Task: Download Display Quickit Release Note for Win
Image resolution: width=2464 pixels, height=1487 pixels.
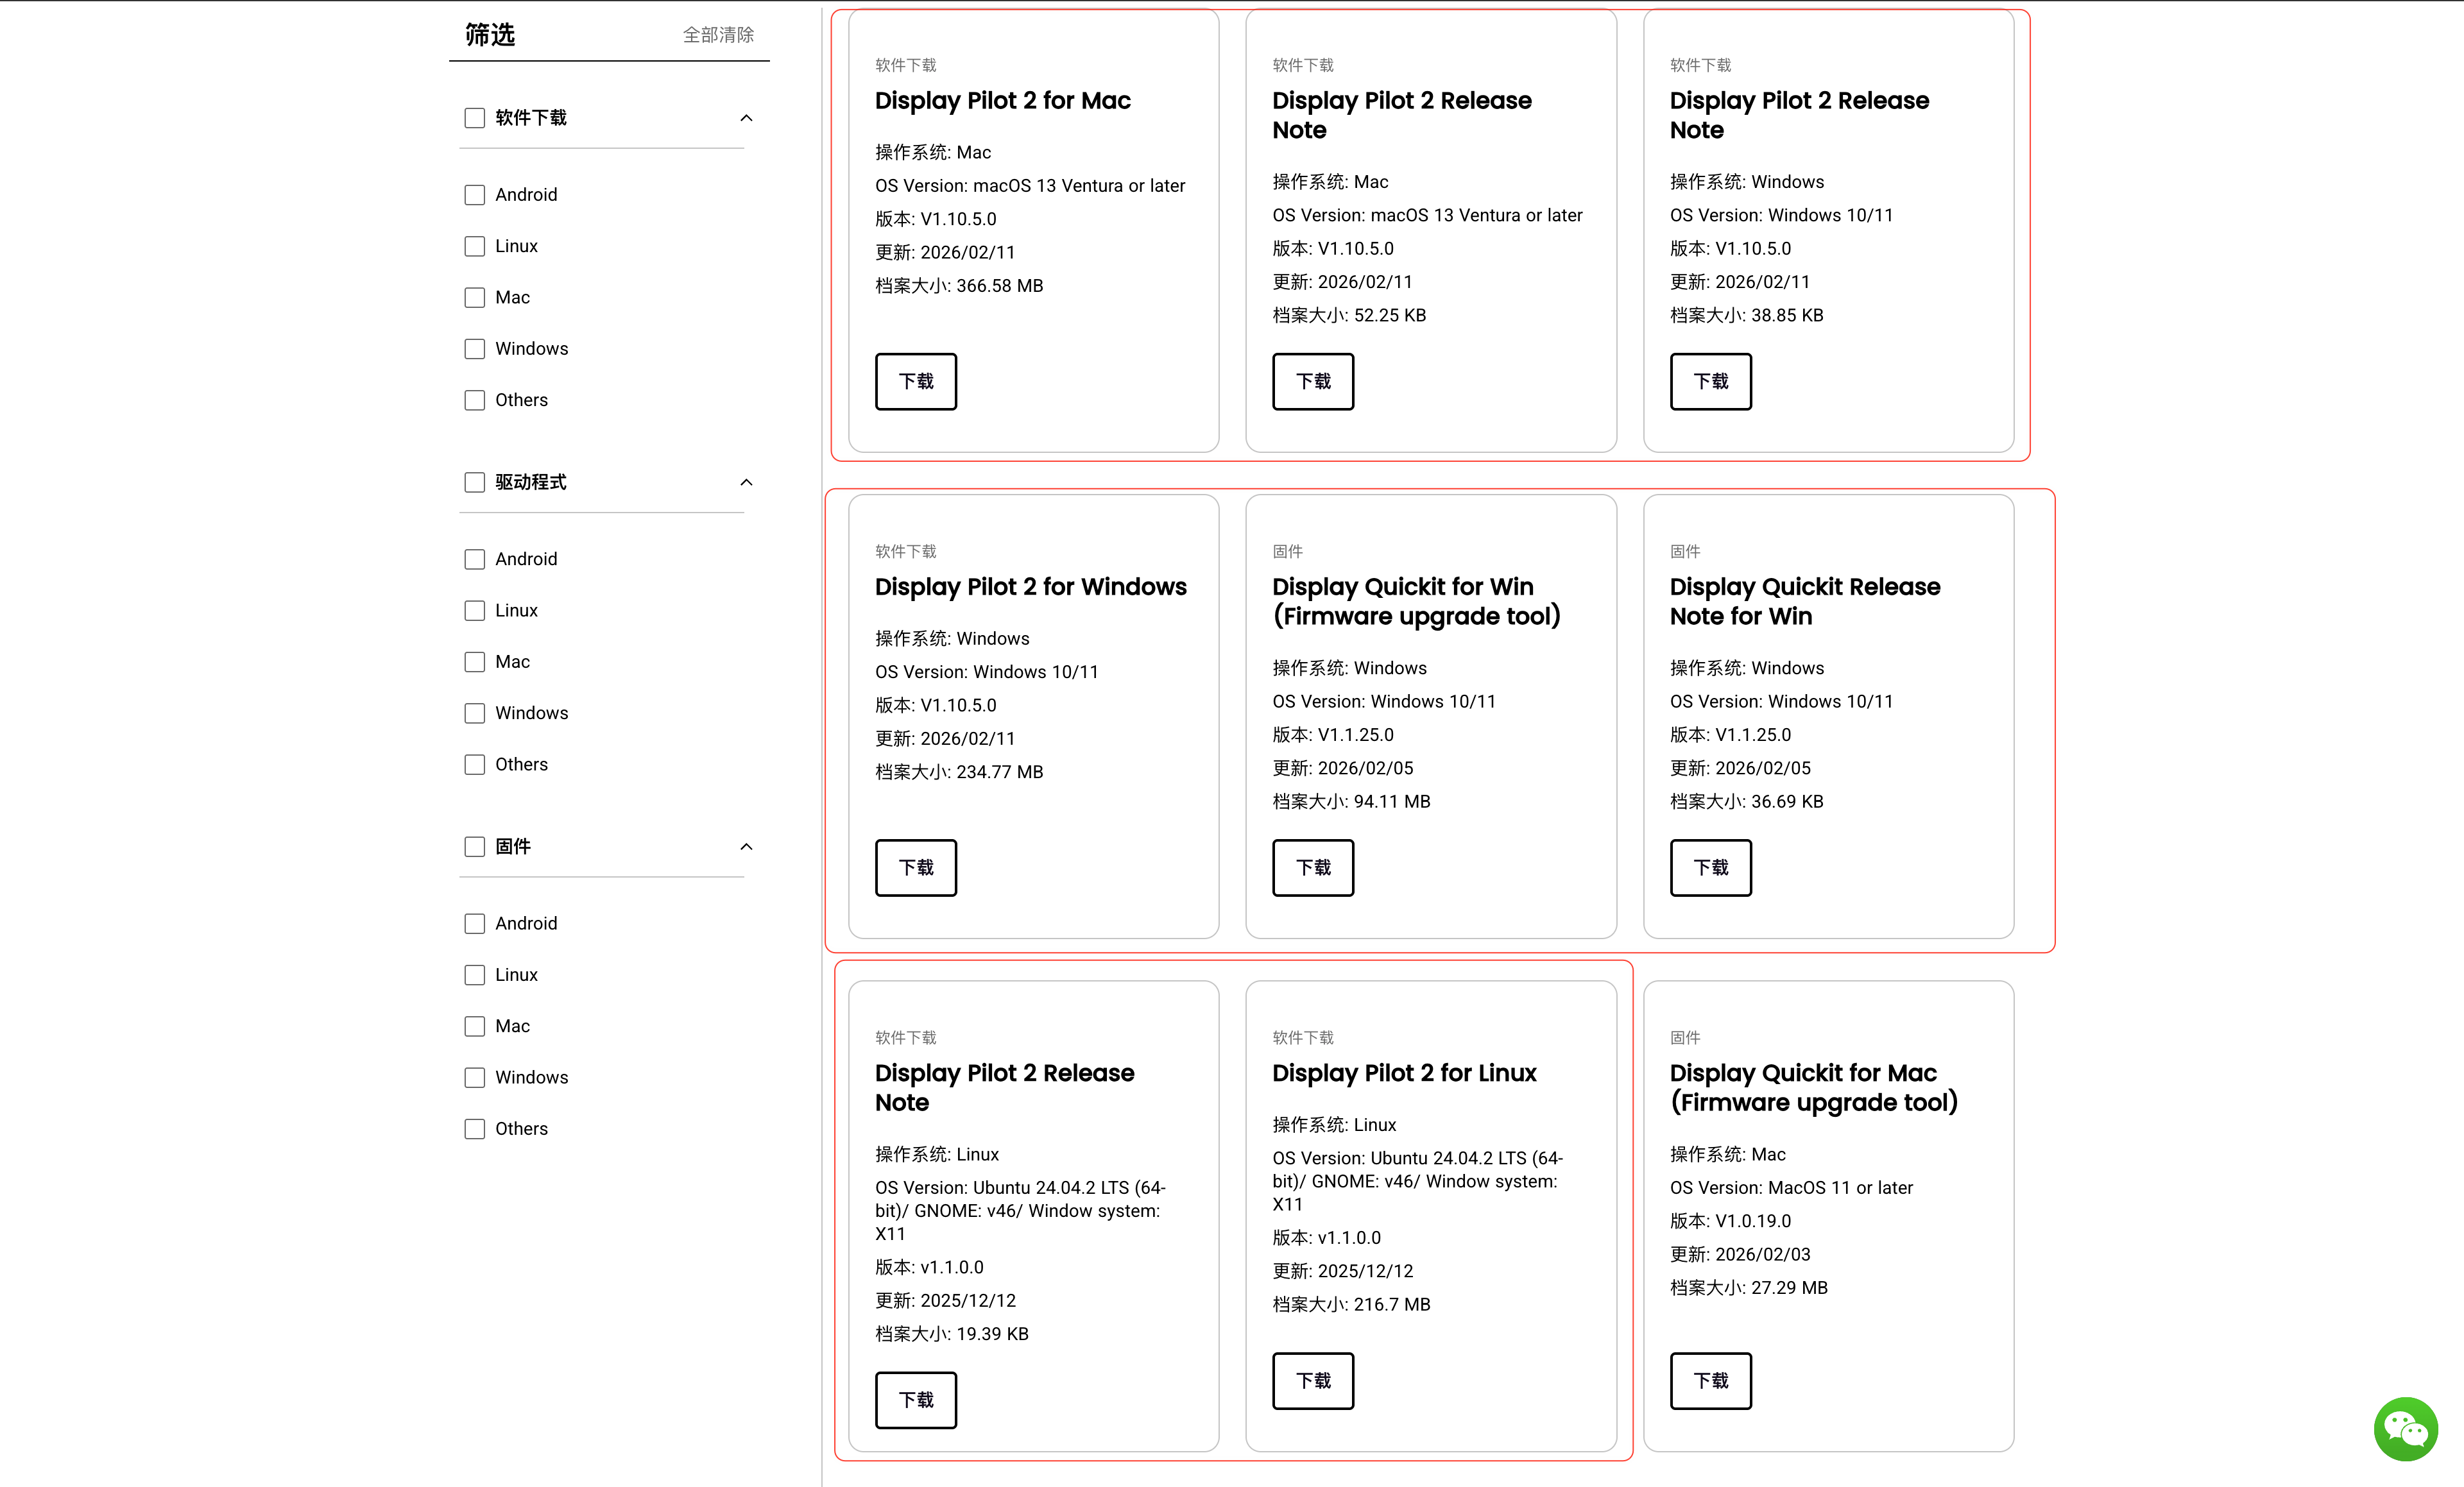Action: pyautogui.click(x=1710, y=867)
